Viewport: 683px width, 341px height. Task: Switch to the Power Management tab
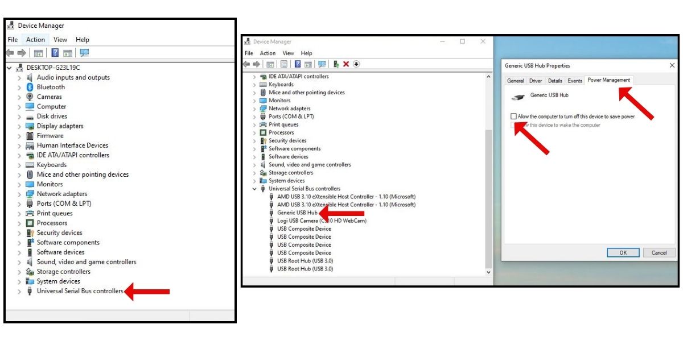click(x=609, y=80)
